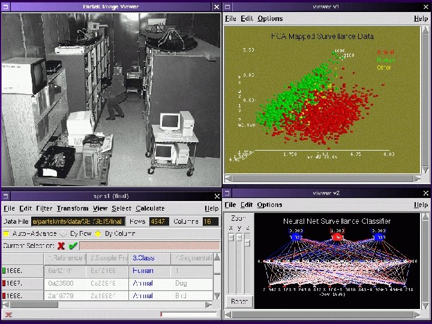The width and height of the screenshot is (432, 324).
Task: Select the By Column radio option
Action: pos(98,233)
